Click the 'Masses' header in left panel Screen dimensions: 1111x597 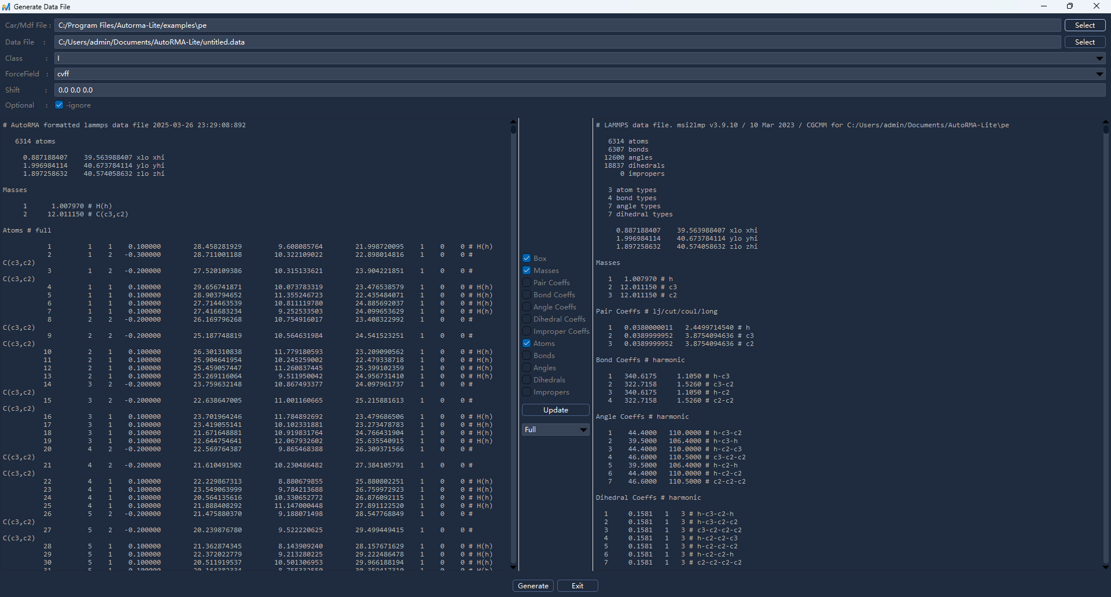pos(15,190)
